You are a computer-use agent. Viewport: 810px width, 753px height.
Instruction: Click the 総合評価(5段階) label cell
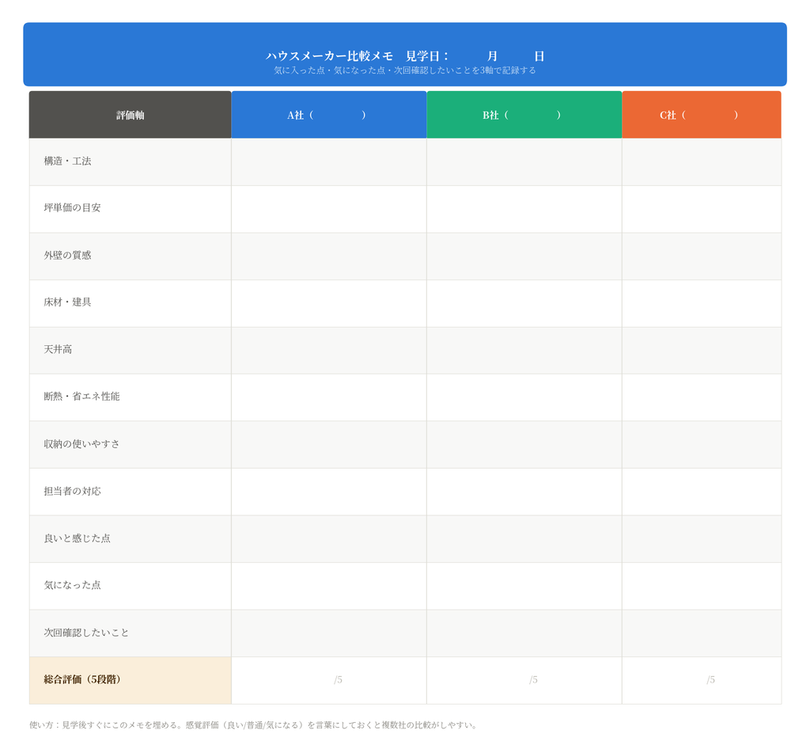(x=131, y=680)
